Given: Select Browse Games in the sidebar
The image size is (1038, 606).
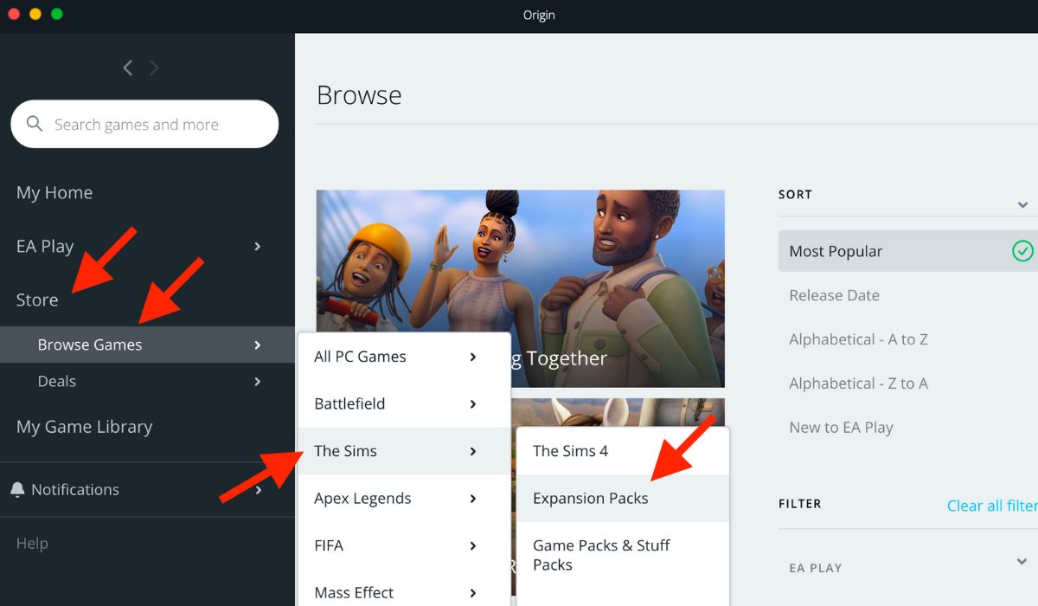Looking at the screenshot, I should tap(89, 344).
